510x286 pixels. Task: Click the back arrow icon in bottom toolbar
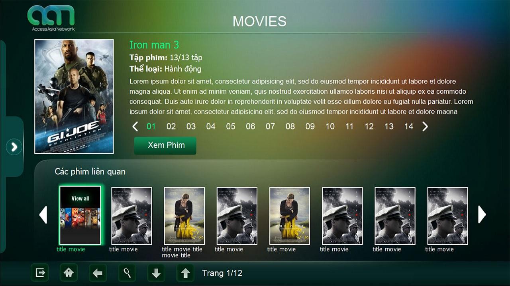point(98,273)
